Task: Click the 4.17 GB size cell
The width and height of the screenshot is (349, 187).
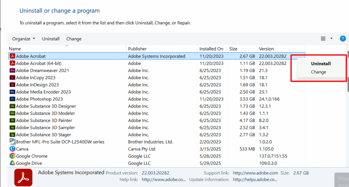Action: coord(247,120)
